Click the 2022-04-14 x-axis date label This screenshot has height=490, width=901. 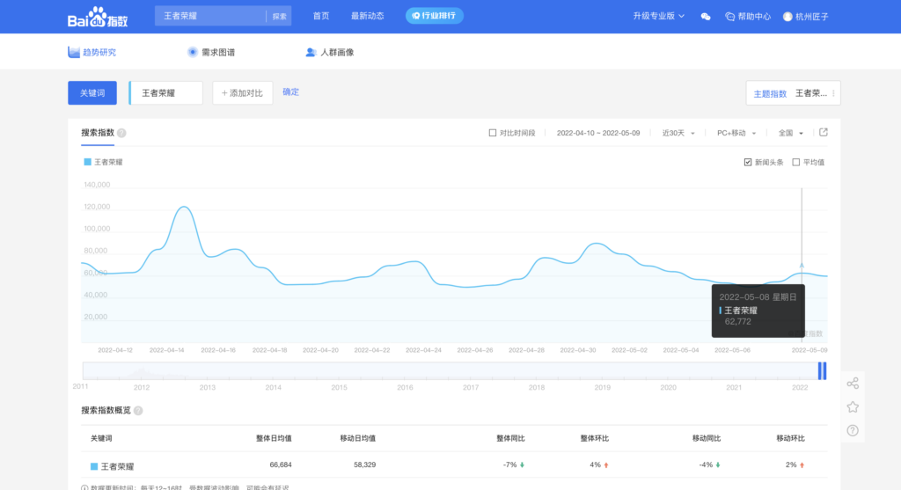166,350
